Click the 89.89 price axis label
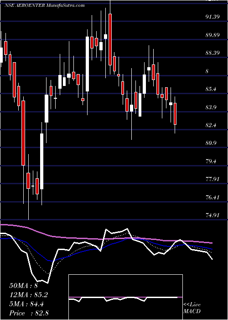The image size is (228, 320). point(212,35)
